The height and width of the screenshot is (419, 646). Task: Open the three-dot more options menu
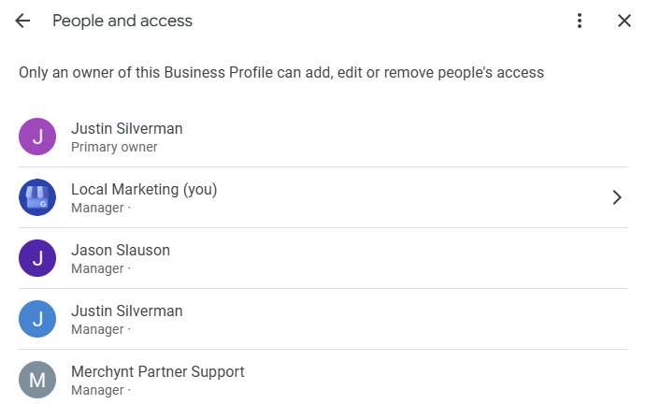coord(580,21)
